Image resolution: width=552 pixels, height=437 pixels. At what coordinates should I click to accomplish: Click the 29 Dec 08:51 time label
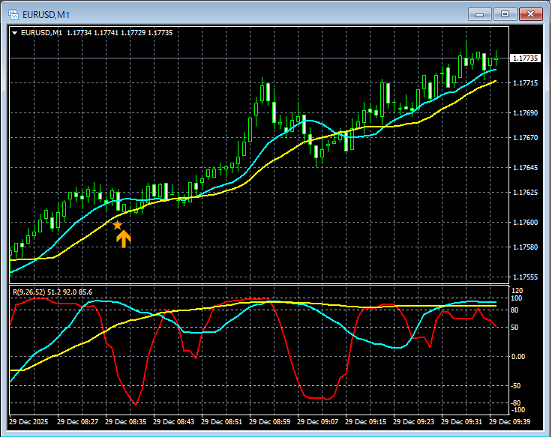pyautogui.click(x=222, y=421)
